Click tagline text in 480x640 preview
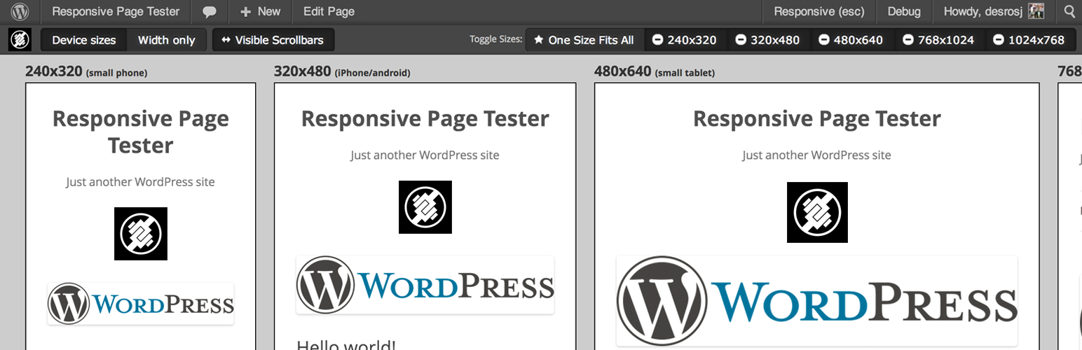The width and height of the screenshot is (1082, 350). pos(817,155)
